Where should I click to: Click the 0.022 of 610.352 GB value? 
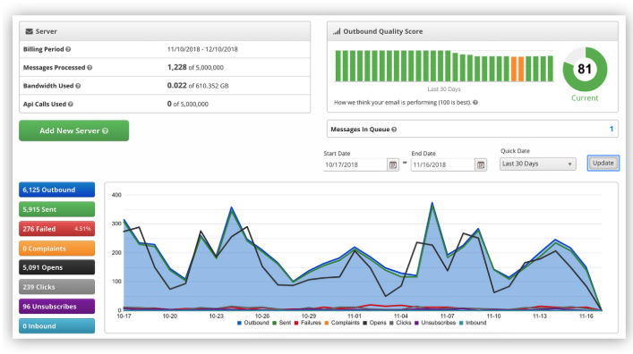[198, 86]
